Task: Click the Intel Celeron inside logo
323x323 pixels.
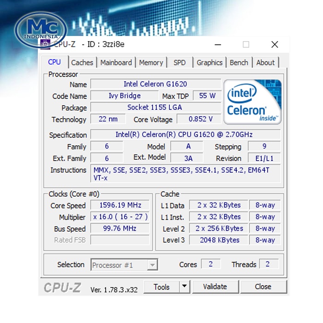Action: (252, 102)
